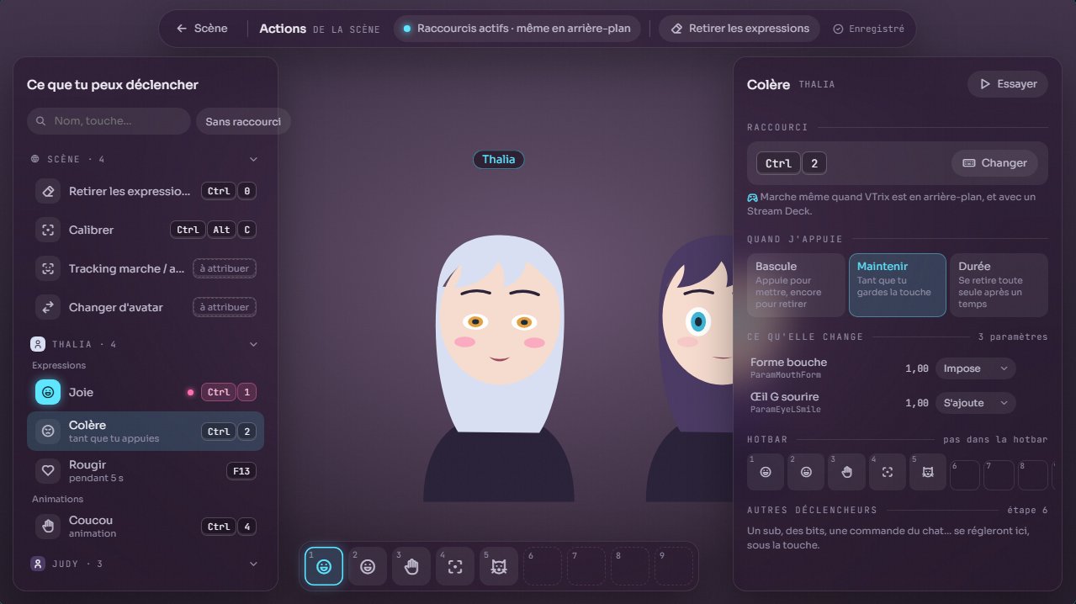Image resolution: width=1076 pixels, height=604 pixels.
Task: Click right panel hotbar slot 3 hand
Action: click(x=846, y=472)
